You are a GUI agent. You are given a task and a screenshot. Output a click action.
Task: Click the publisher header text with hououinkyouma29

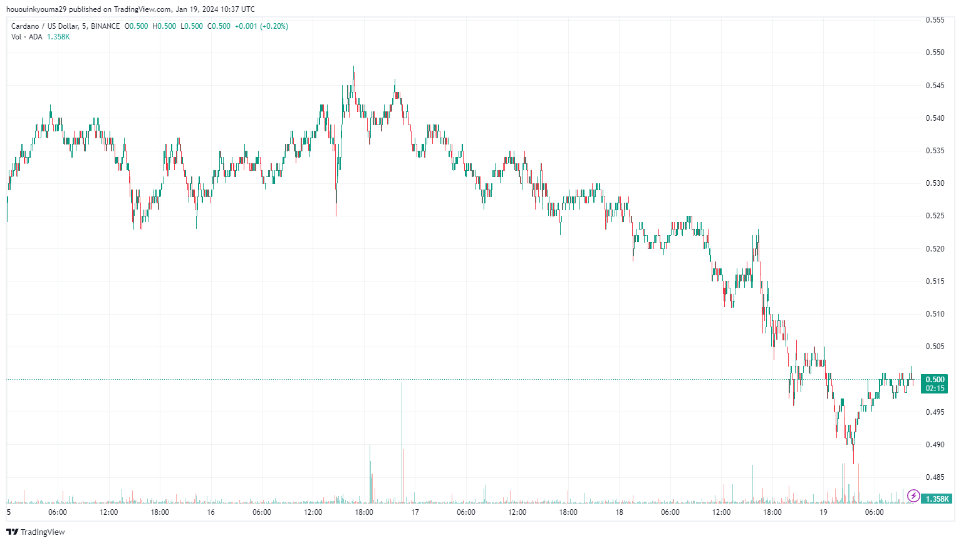(x=130, y=9)
